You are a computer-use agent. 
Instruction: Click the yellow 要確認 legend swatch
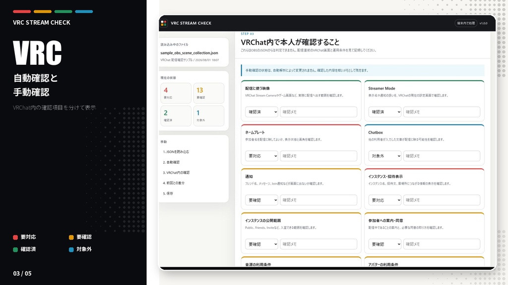tap(71, 237)
